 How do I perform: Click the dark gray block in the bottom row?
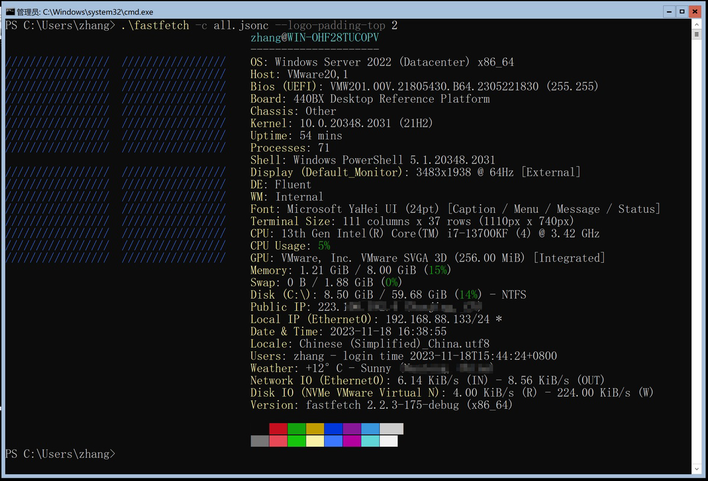259,441
